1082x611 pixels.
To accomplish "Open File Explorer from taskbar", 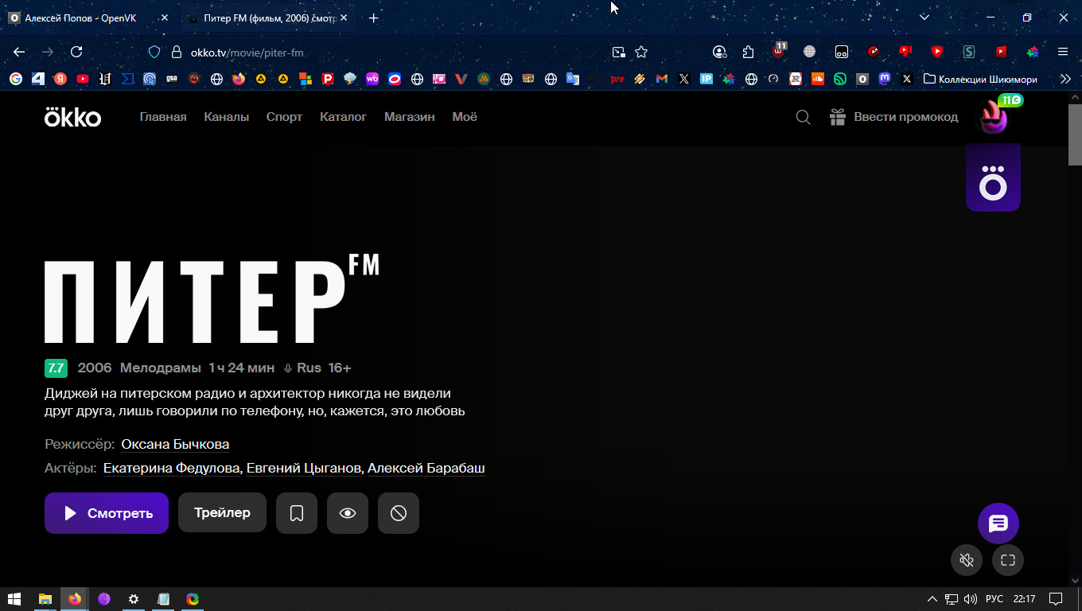I will (45, 599).
